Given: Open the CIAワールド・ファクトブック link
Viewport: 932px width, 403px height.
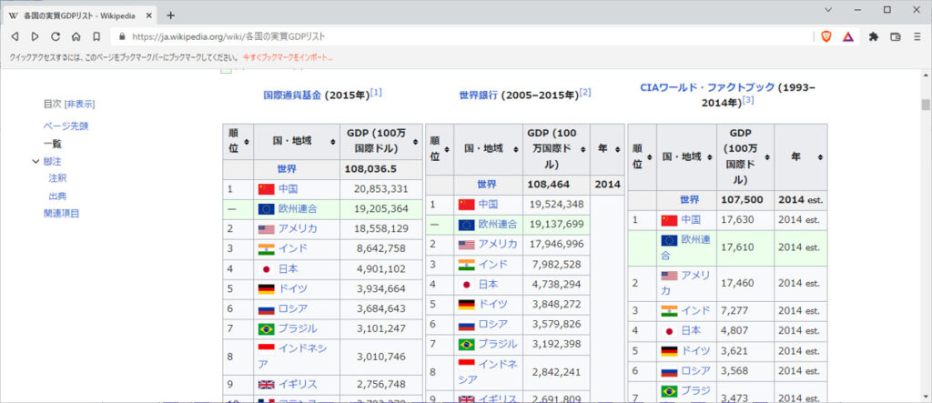Looking at the screenshot, I should pos(707,87).
